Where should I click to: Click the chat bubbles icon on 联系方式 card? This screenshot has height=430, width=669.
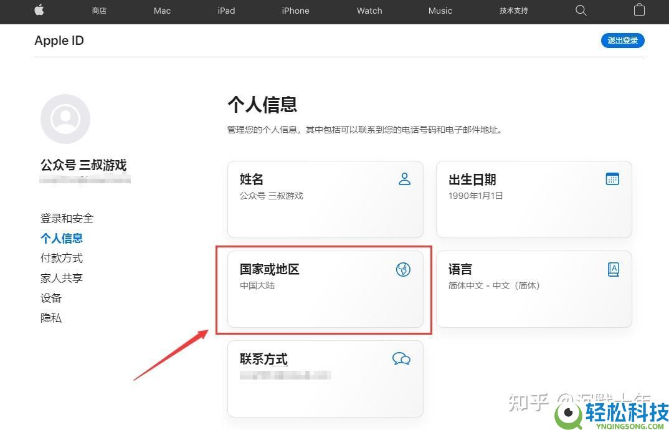(402, 359)
